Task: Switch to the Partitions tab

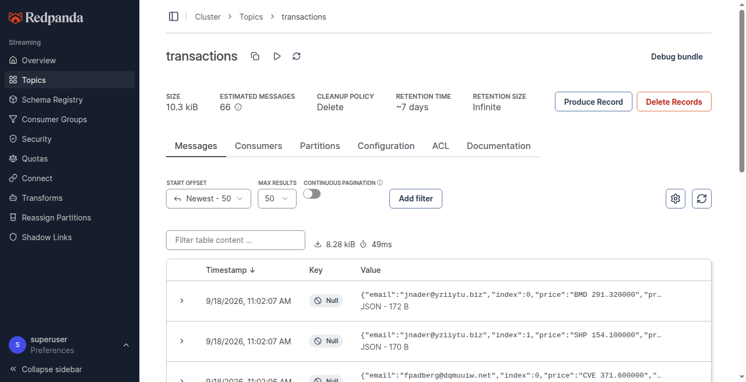Action: click(x=320, y=146)
